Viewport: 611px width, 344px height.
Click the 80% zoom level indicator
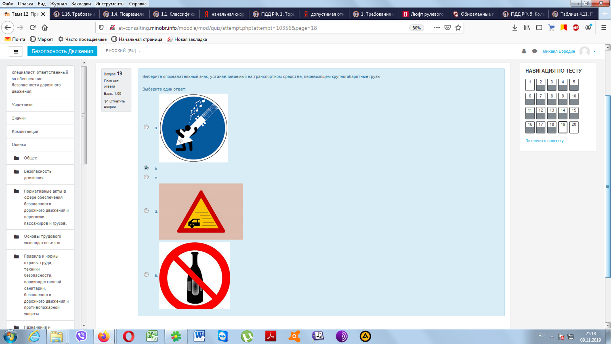tap(417, 28)
